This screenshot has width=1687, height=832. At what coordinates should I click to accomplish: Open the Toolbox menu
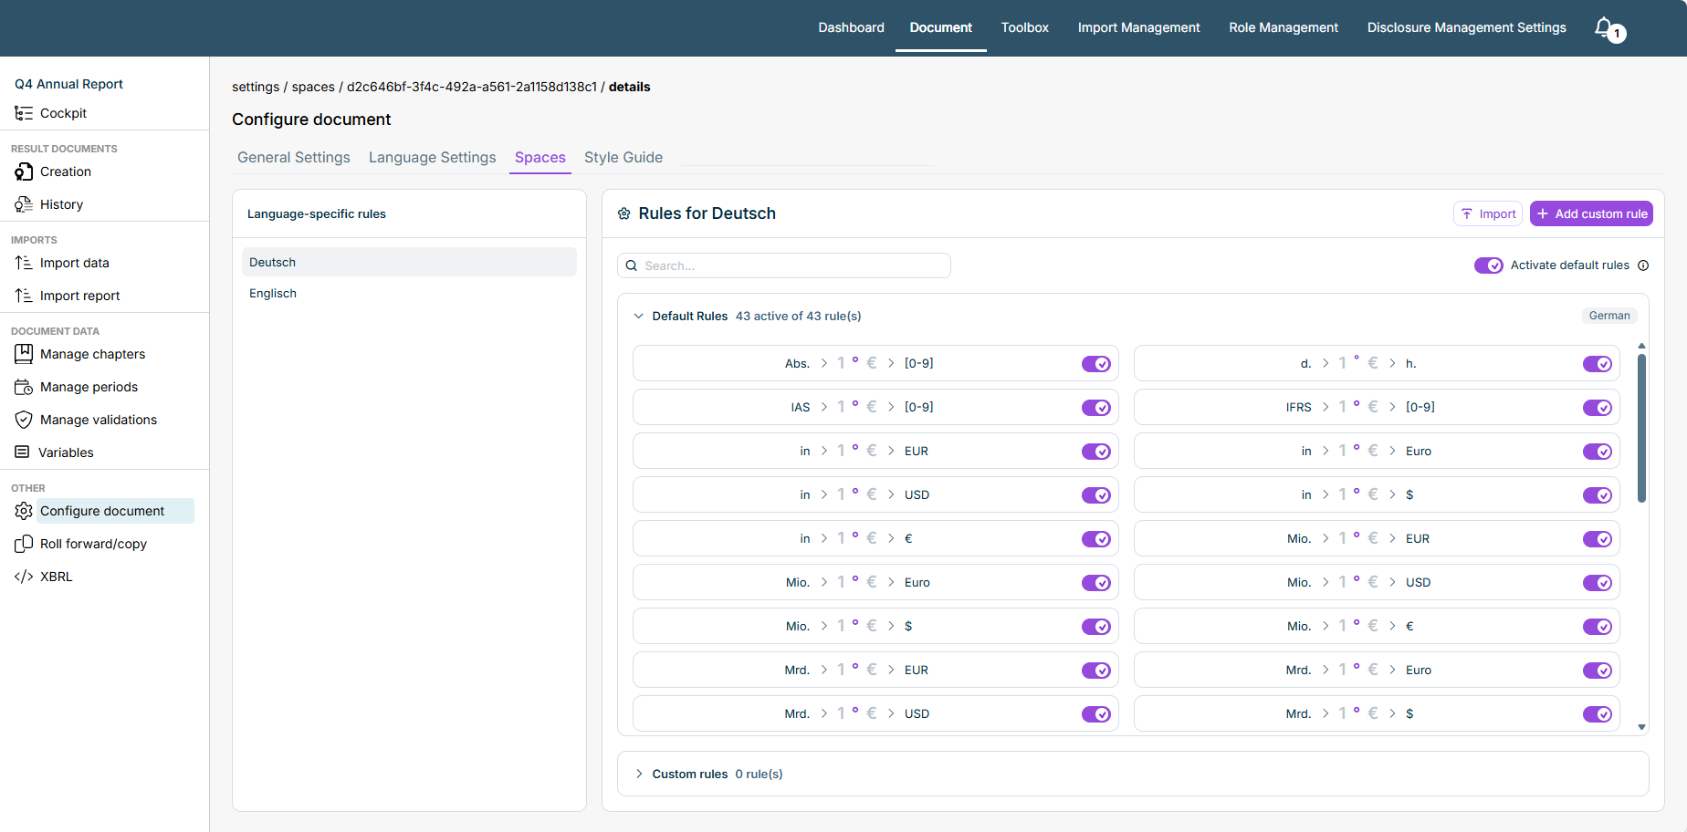pos(1024,27)
